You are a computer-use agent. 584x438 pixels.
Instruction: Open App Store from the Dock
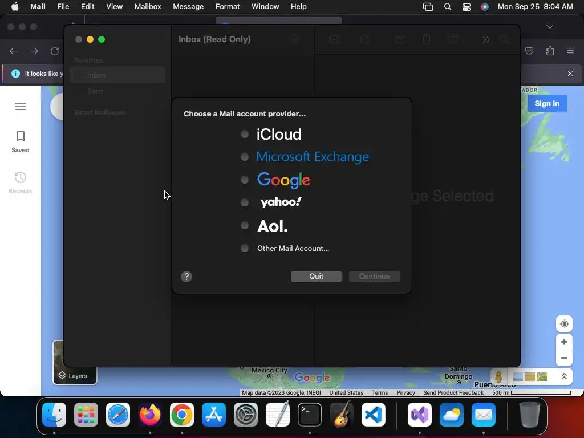coord(214,415)
